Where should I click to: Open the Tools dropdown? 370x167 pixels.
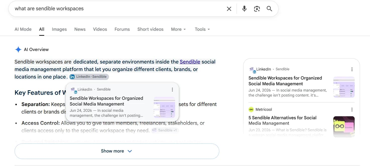(202, 29)
